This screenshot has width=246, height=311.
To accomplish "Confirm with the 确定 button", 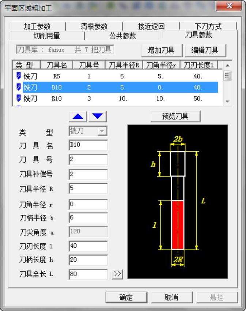I will click(x=126, y=297).
